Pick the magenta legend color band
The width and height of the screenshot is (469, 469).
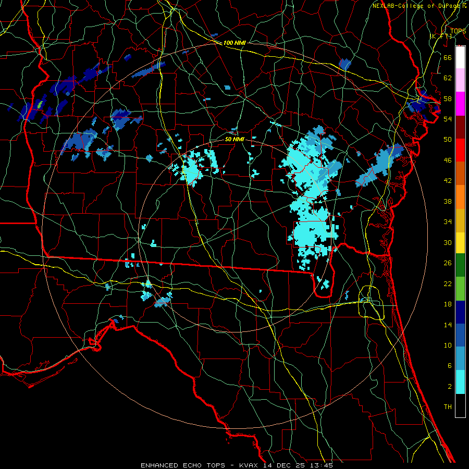tap(460, 104)
